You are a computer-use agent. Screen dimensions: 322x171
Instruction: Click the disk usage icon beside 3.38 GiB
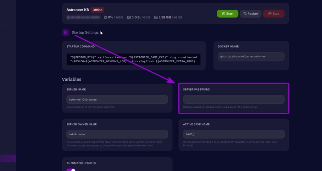156,18
